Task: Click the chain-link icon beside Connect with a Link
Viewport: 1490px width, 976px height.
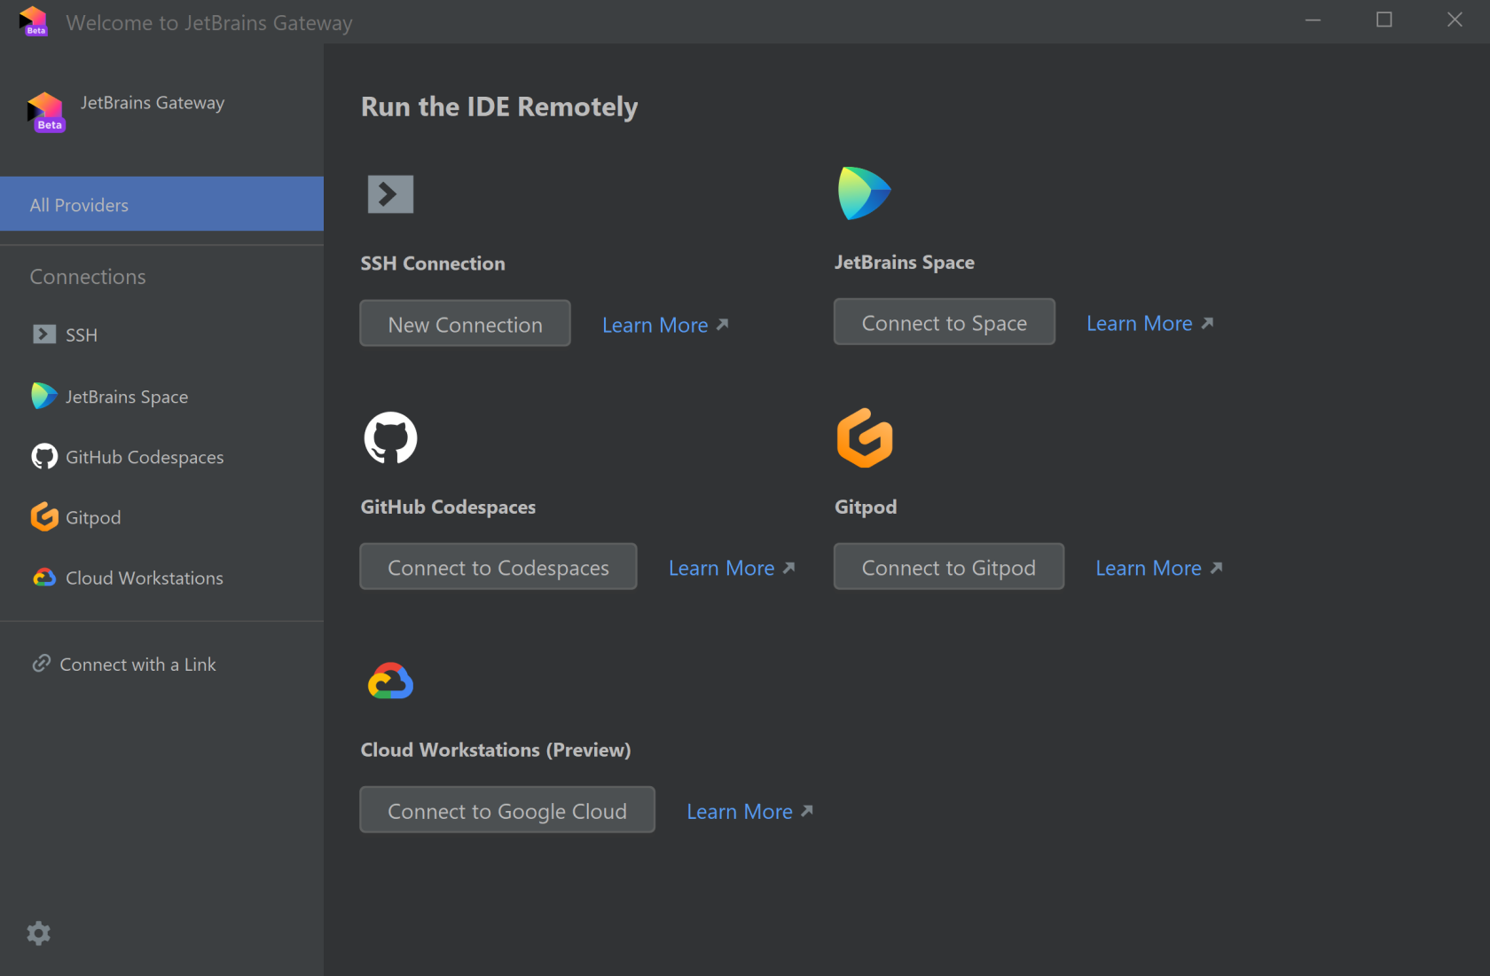Action: tap(41, 664)
